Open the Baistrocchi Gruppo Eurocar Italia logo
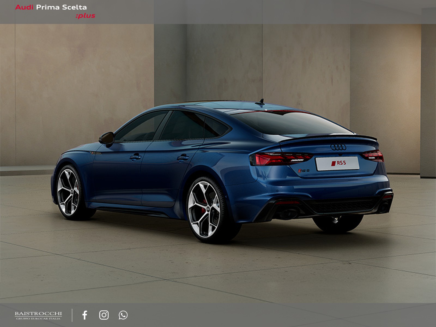Image resolution: width=436 pixels, height=327 pixels. click(x=38, y=315)
